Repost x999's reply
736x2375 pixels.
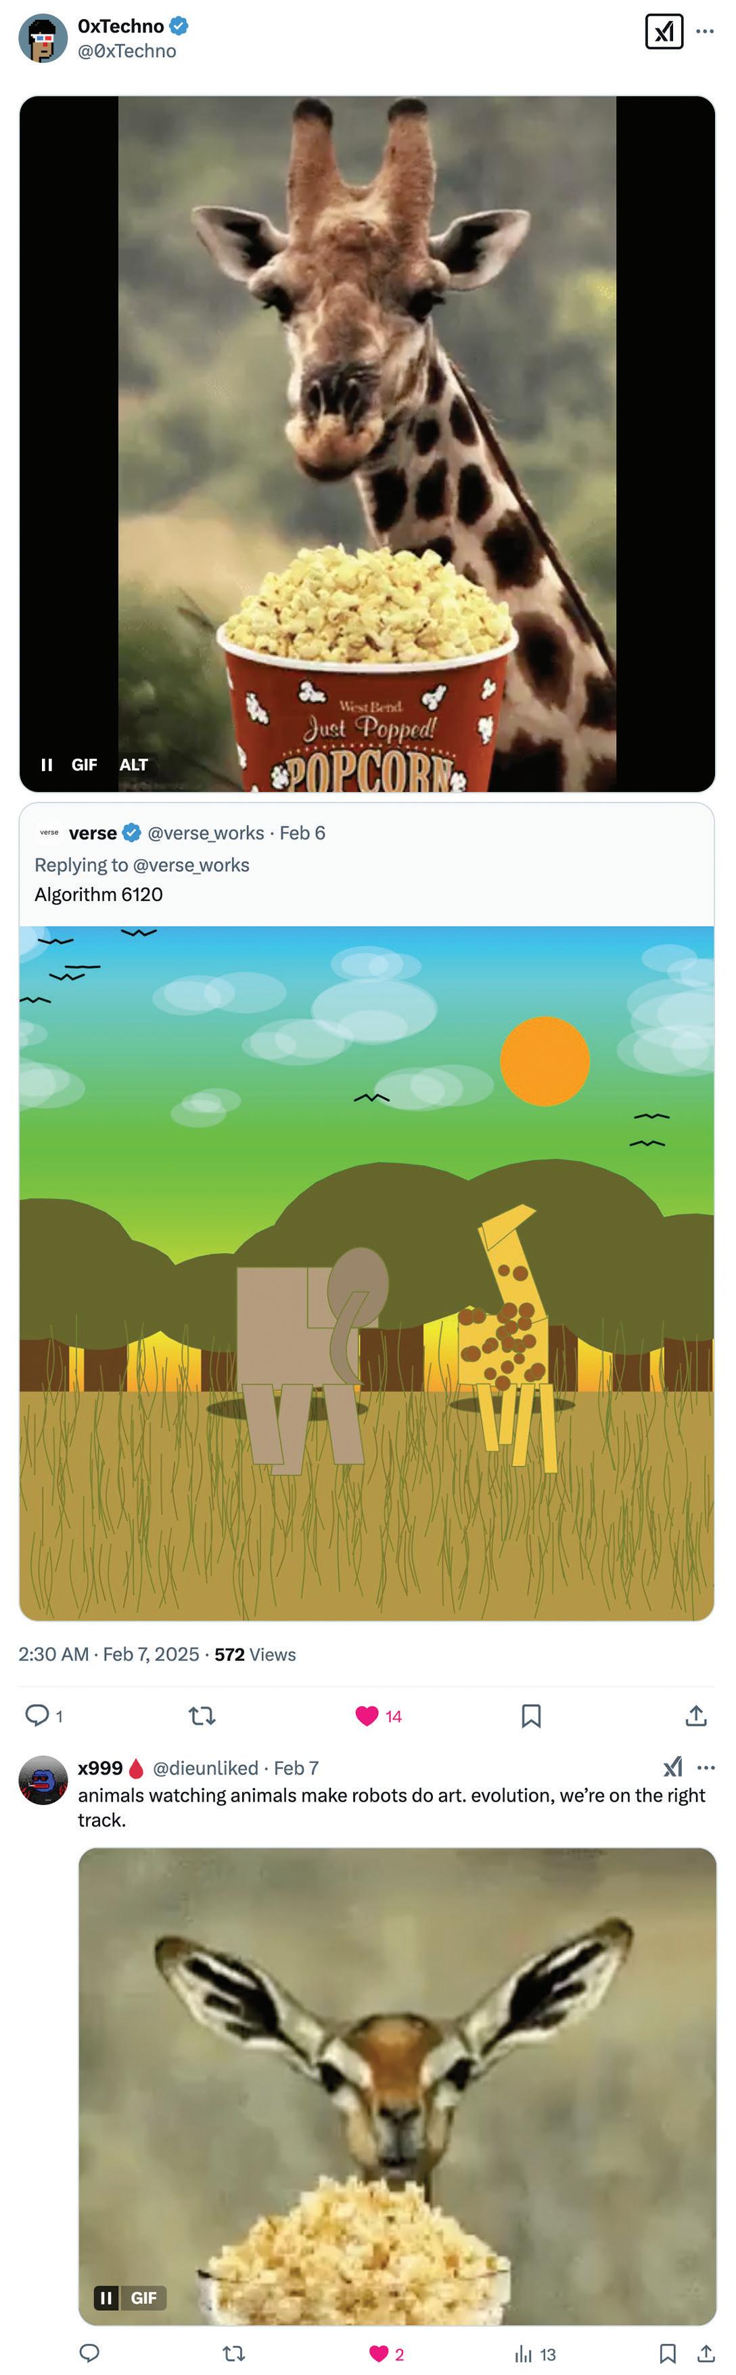(234, 2353)
